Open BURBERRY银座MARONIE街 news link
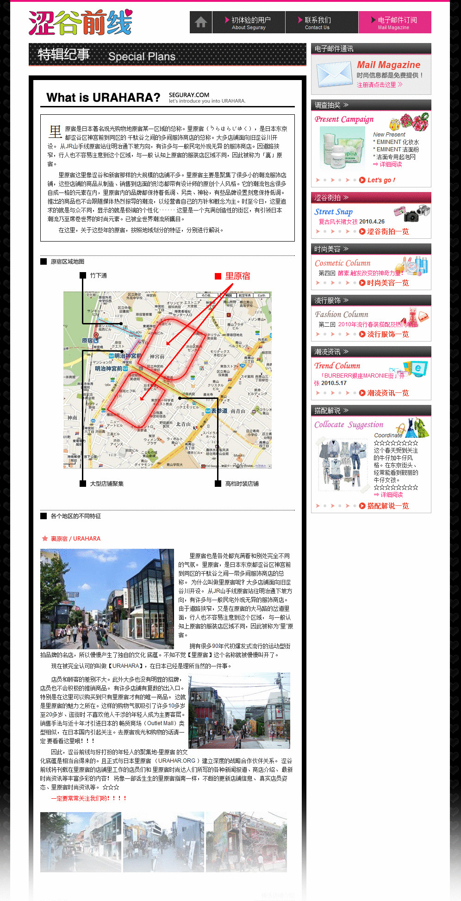The height and width of the screenshot is (901, 461). [x=359, y=379]
